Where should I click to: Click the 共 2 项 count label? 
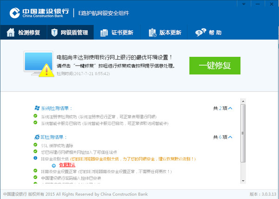click(x=220, y=108)
